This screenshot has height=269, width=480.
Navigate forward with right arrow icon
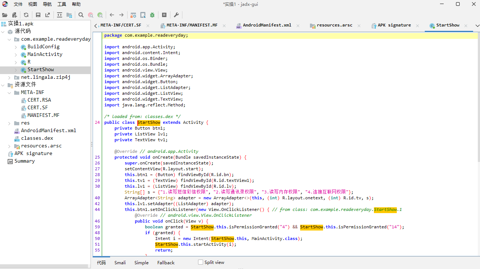121,15
